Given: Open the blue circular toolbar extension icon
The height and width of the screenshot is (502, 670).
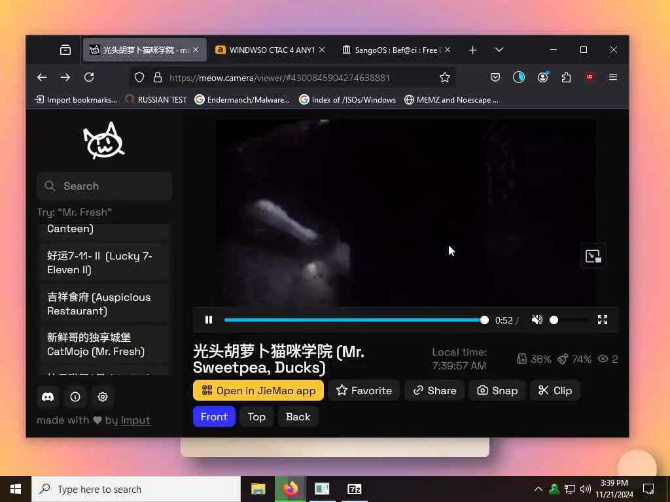Looking at the screenshot, I should tap(519, 77).
